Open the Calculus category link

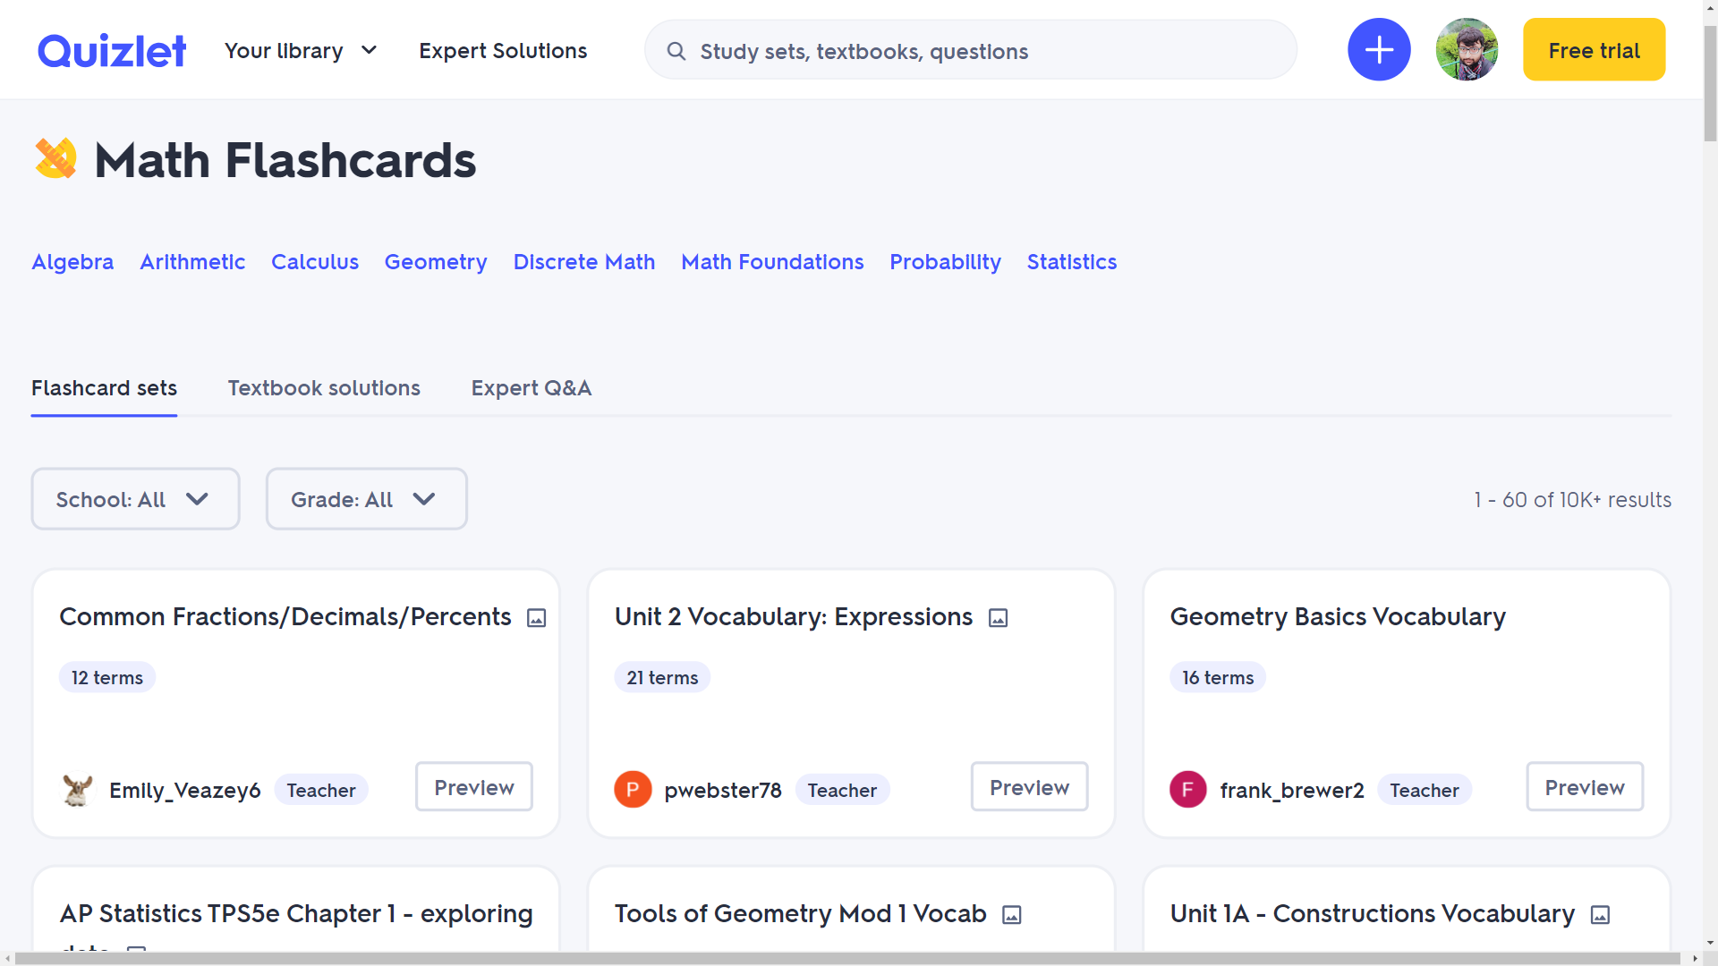315,262
